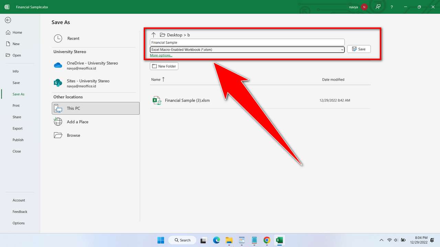Open the Print section

16,105
